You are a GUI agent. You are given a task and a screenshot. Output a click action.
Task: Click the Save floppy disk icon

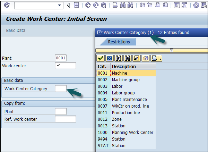pyautogui.click(x=76, y=5)
